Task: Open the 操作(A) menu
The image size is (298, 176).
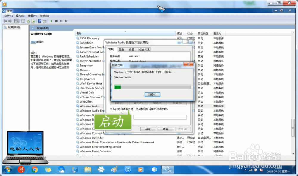Action: pos(20,16)
